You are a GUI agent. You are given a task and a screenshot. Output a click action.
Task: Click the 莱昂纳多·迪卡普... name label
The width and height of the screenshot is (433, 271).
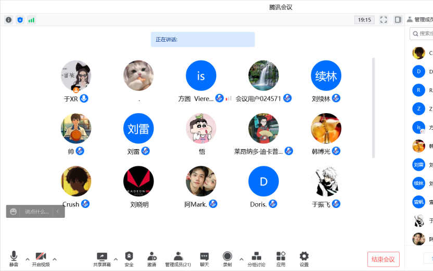[x=258, y=152]
